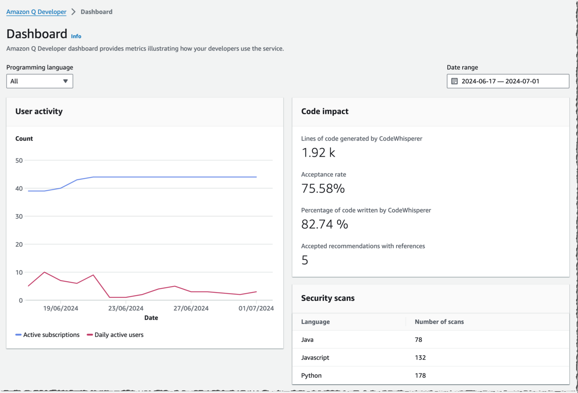Click the 1.92 k lines of code value

click(318, 153)
